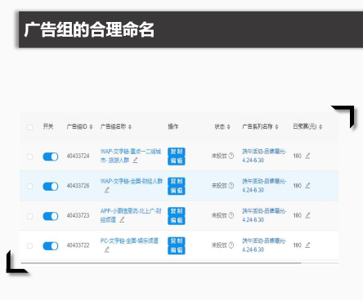Sort by 广告系列名称 column arrows
363x300 pixels.
[276, 127]
